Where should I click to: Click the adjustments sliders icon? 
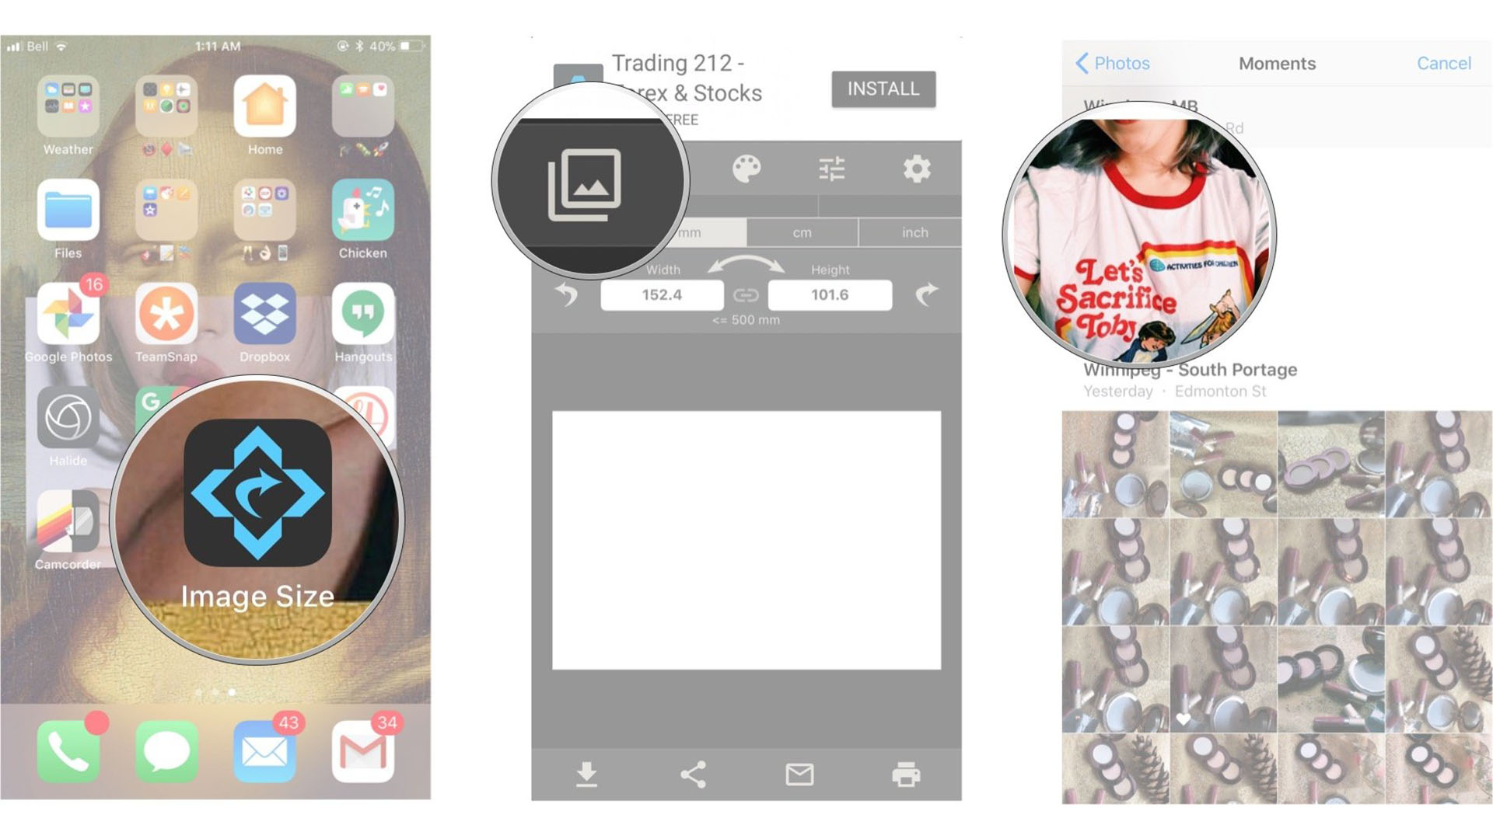[x=831, y=167]
